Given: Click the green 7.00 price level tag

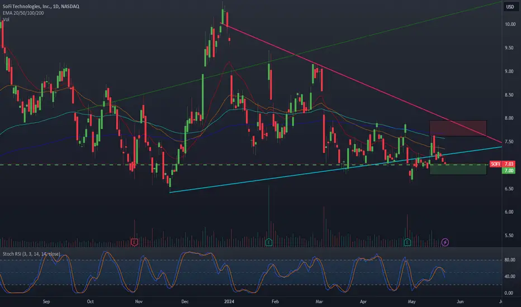Looking at the screenshot, I should tap(509, 171).
